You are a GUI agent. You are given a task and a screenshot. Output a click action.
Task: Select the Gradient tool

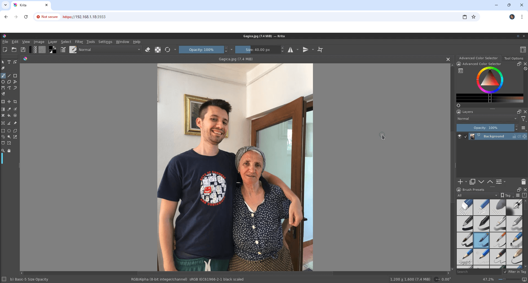pos(3,109)
